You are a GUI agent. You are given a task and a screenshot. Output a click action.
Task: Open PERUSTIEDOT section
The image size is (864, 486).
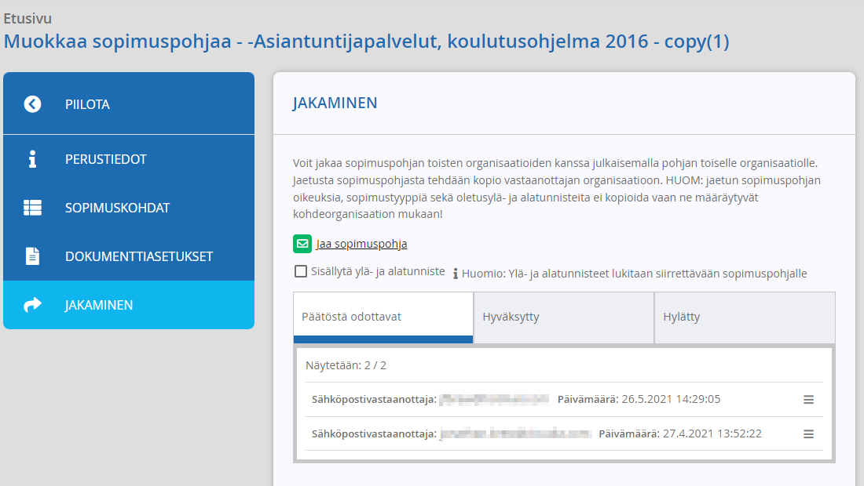pyautogui.click(x=129, y=159)
